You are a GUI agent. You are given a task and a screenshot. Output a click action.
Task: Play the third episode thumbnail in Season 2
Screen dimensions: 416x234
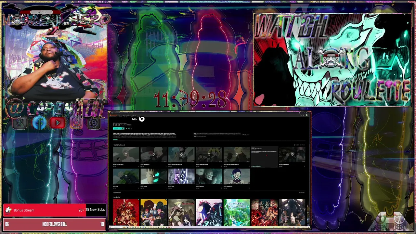(181, 154)
